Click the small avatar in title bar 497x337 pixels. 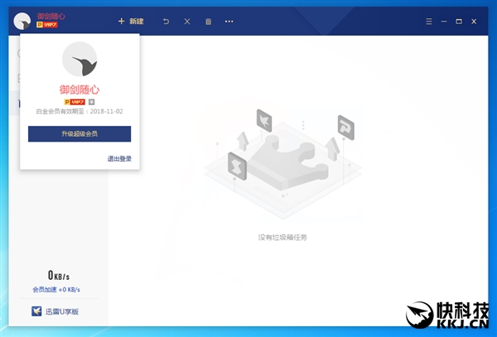22,22
